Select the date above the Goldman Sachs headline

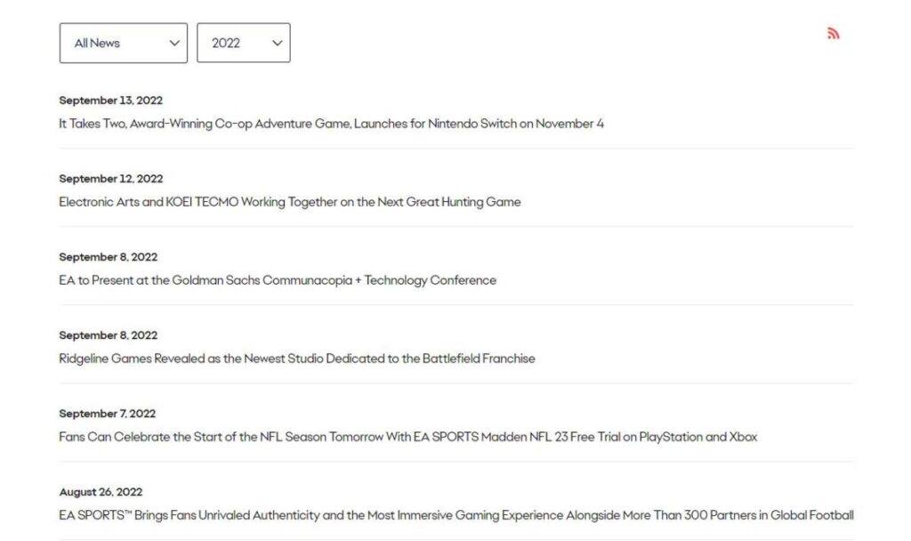click(x=108, y=257)
